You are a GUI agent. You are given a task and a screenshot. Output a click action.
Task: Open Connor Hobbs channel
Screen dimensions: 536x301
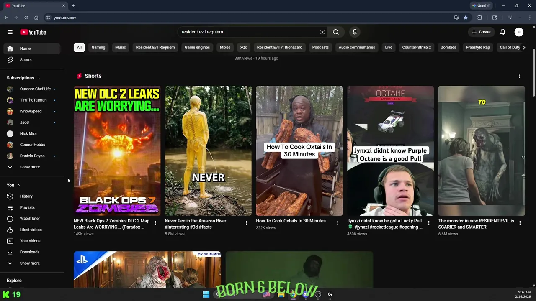point(32,145)
